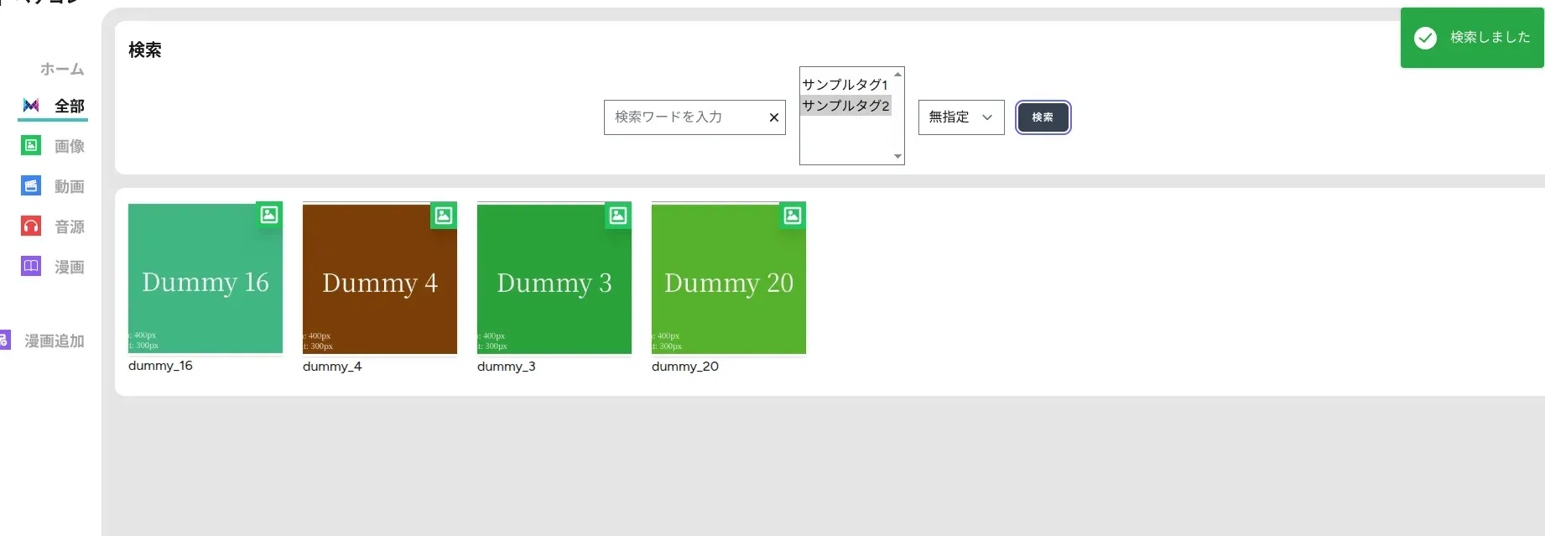Screen dimensions: 1545x536
Task: Click image type badge on Dummy 20
Action: [793, 216]
